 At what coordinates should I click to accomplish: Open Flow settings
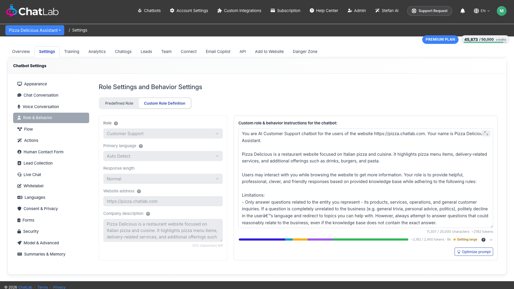51,129
